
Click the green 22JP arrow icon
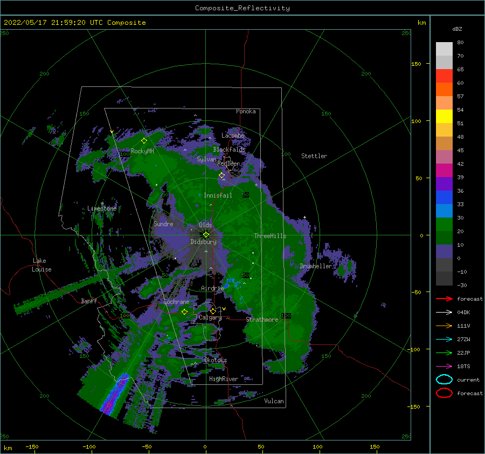click(x=444, y=353)
